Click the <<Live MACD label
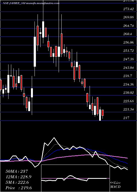 (x=115, y=185)
